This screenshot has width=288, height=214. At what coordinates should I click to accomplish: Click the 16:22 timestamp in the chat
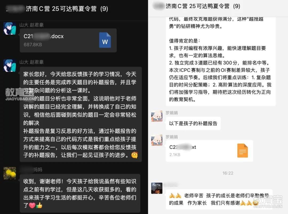click(228, 173)
